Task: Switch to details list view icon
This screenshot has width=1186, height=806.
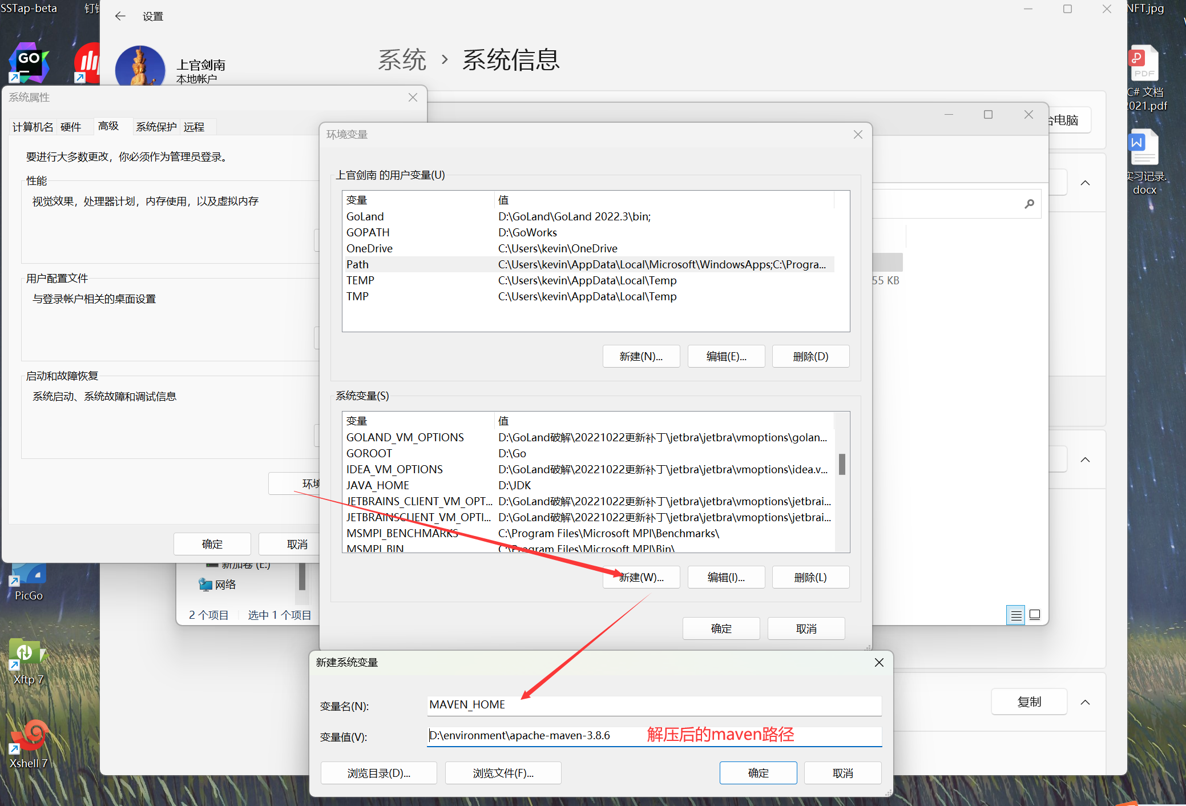Action: (1015, 615)
